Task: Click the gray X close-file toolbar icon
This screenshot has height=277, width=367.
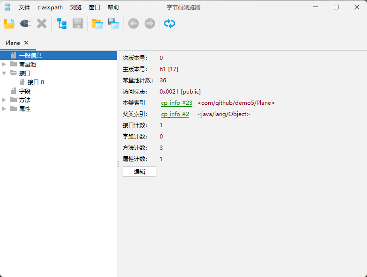Action: (x=42, y=23)
